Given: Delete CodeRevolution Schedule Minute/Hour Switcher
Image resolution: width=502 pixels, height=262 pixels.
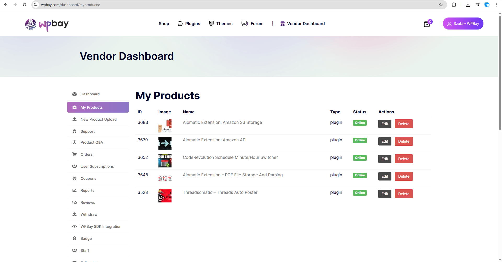Looking at the screenshot, I should pyautogui.click(x=404, y=159).
